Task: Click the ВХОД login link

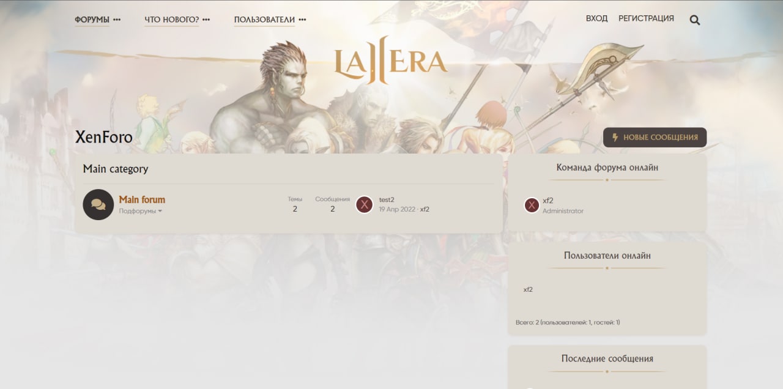Action: tap(596, 18)
